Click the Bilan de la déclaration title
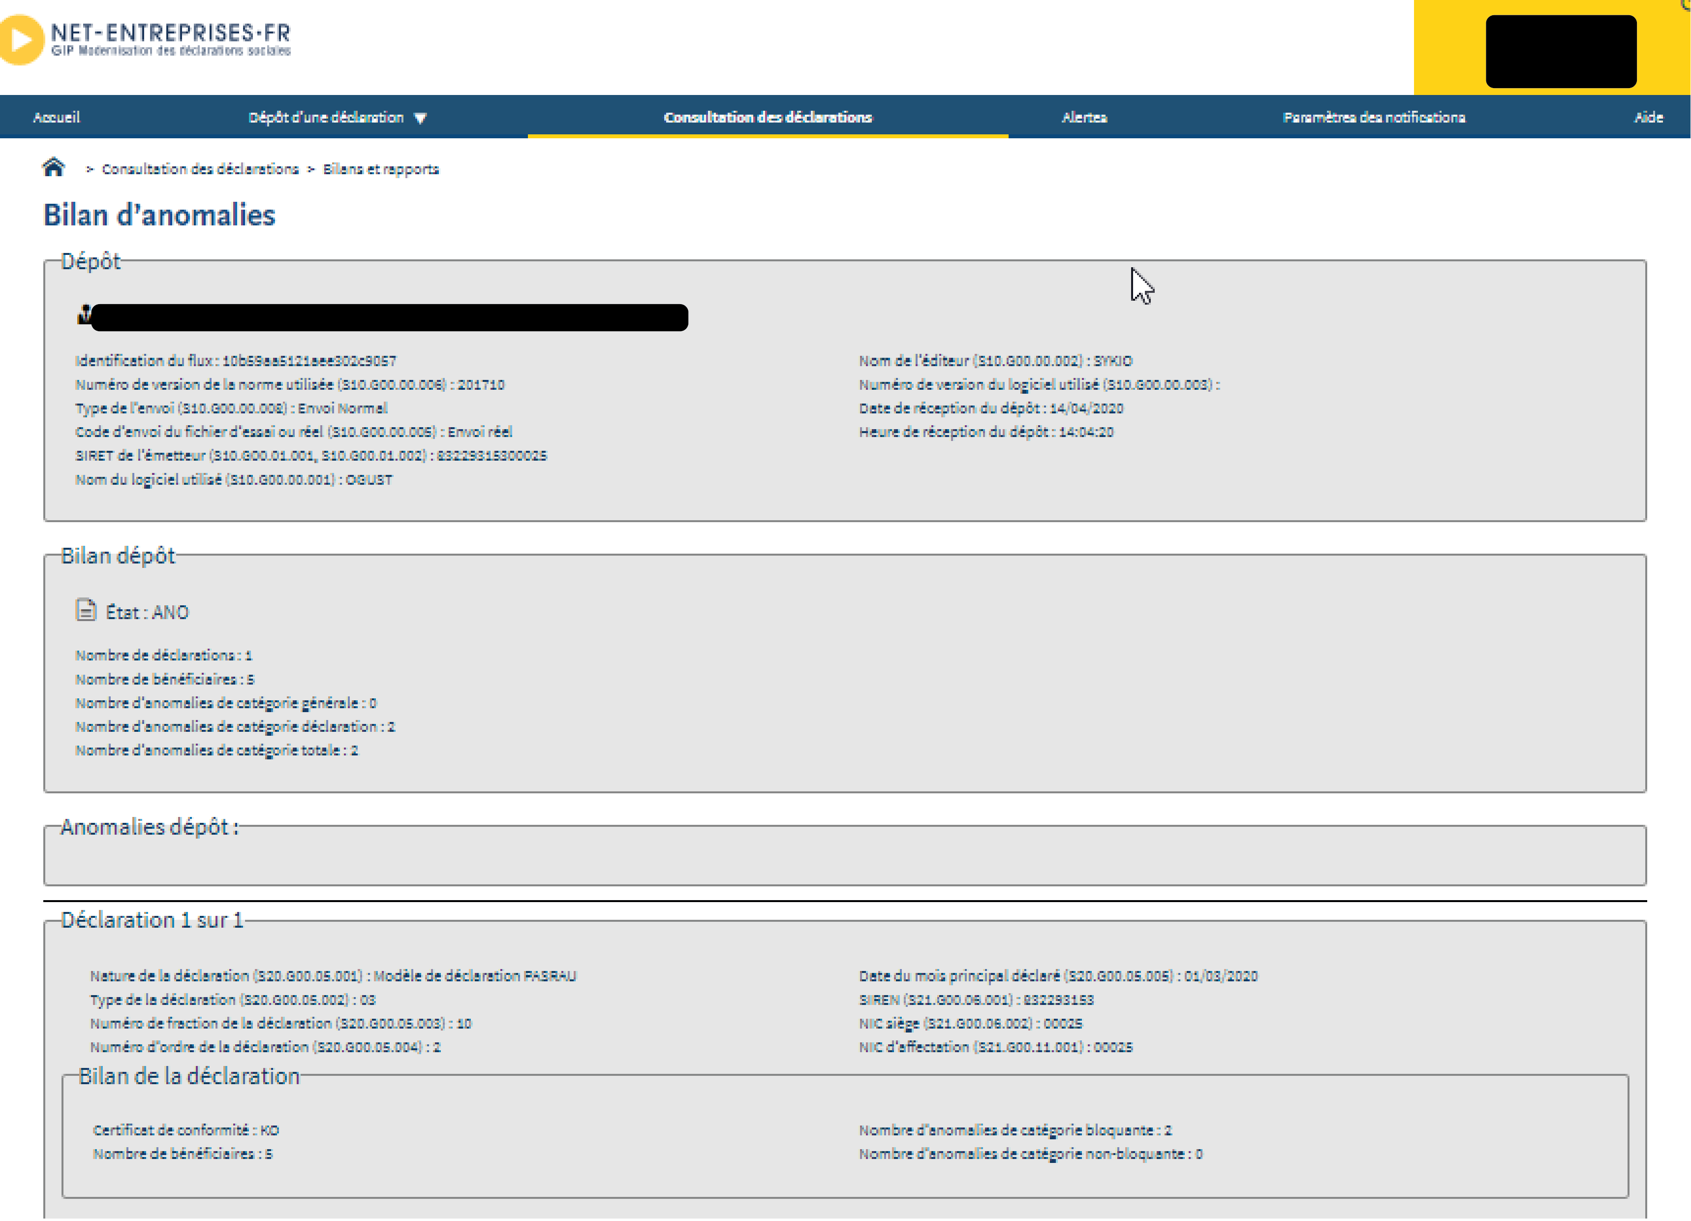 coord(189,1075)
